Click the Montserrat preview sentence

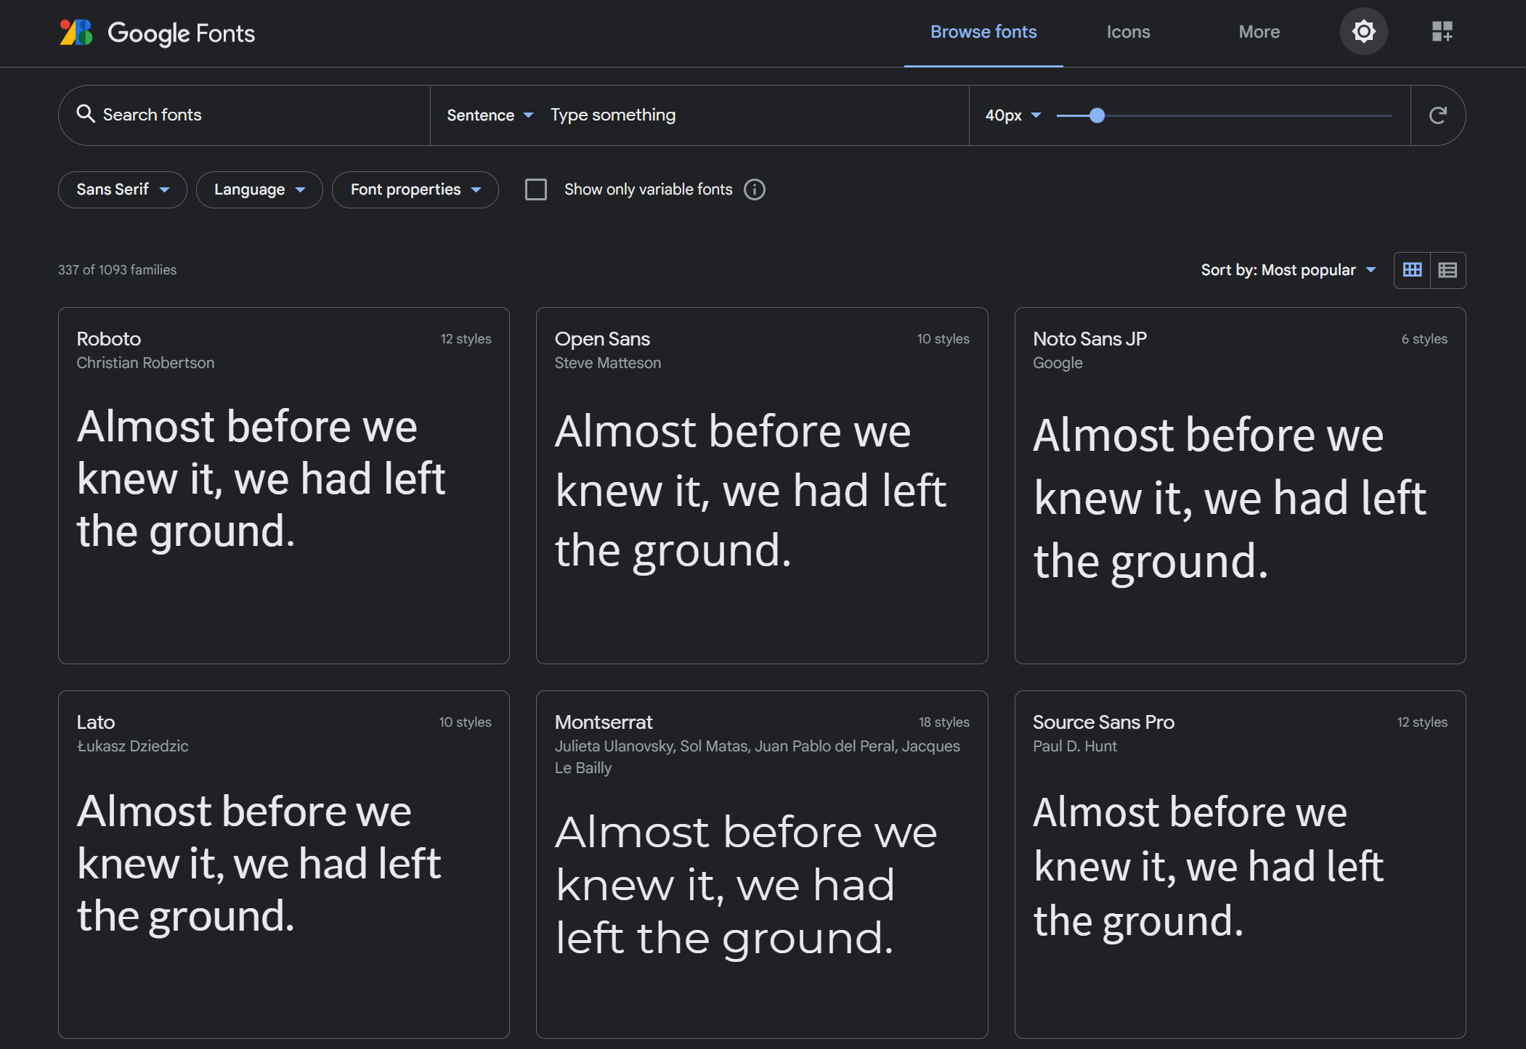(x=746, y=885)
